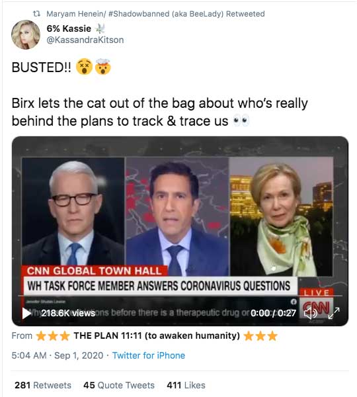Open the tweet timestamp 5:04 AM Sep 1, 2020
This screenshot has width=357, height=397.
(x=58, y=355)
